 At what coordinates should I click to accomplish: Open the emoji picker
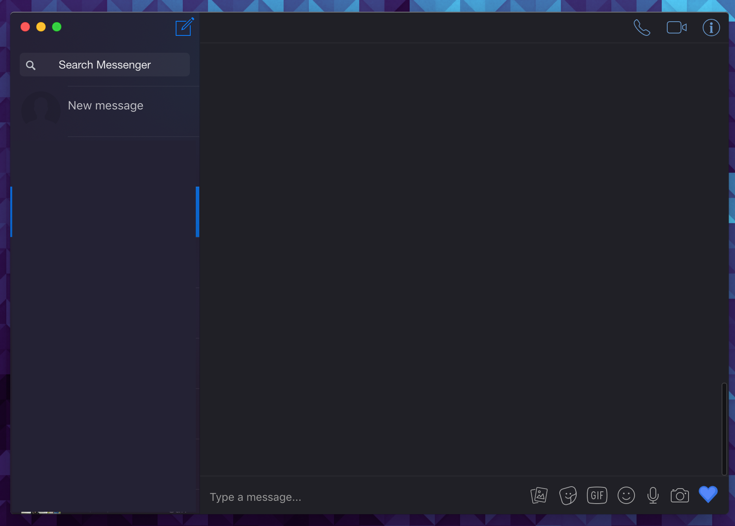click(626, 495)
